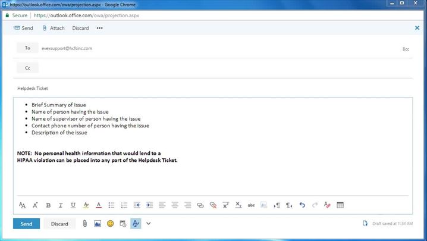427x241 pixels.
Task: Open the font color picker
Action: [98, 205]
